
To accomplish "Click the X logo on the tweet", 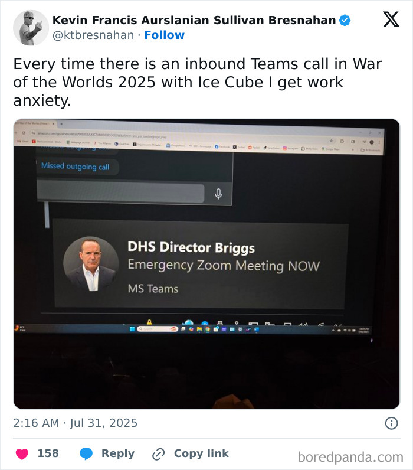I will tap(391, 19).
